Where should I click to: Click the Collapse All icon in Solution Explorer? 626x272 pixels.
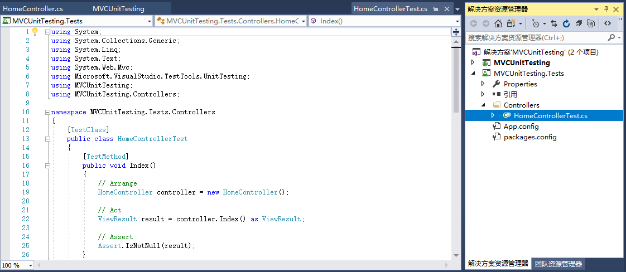[x=579, y=23]
